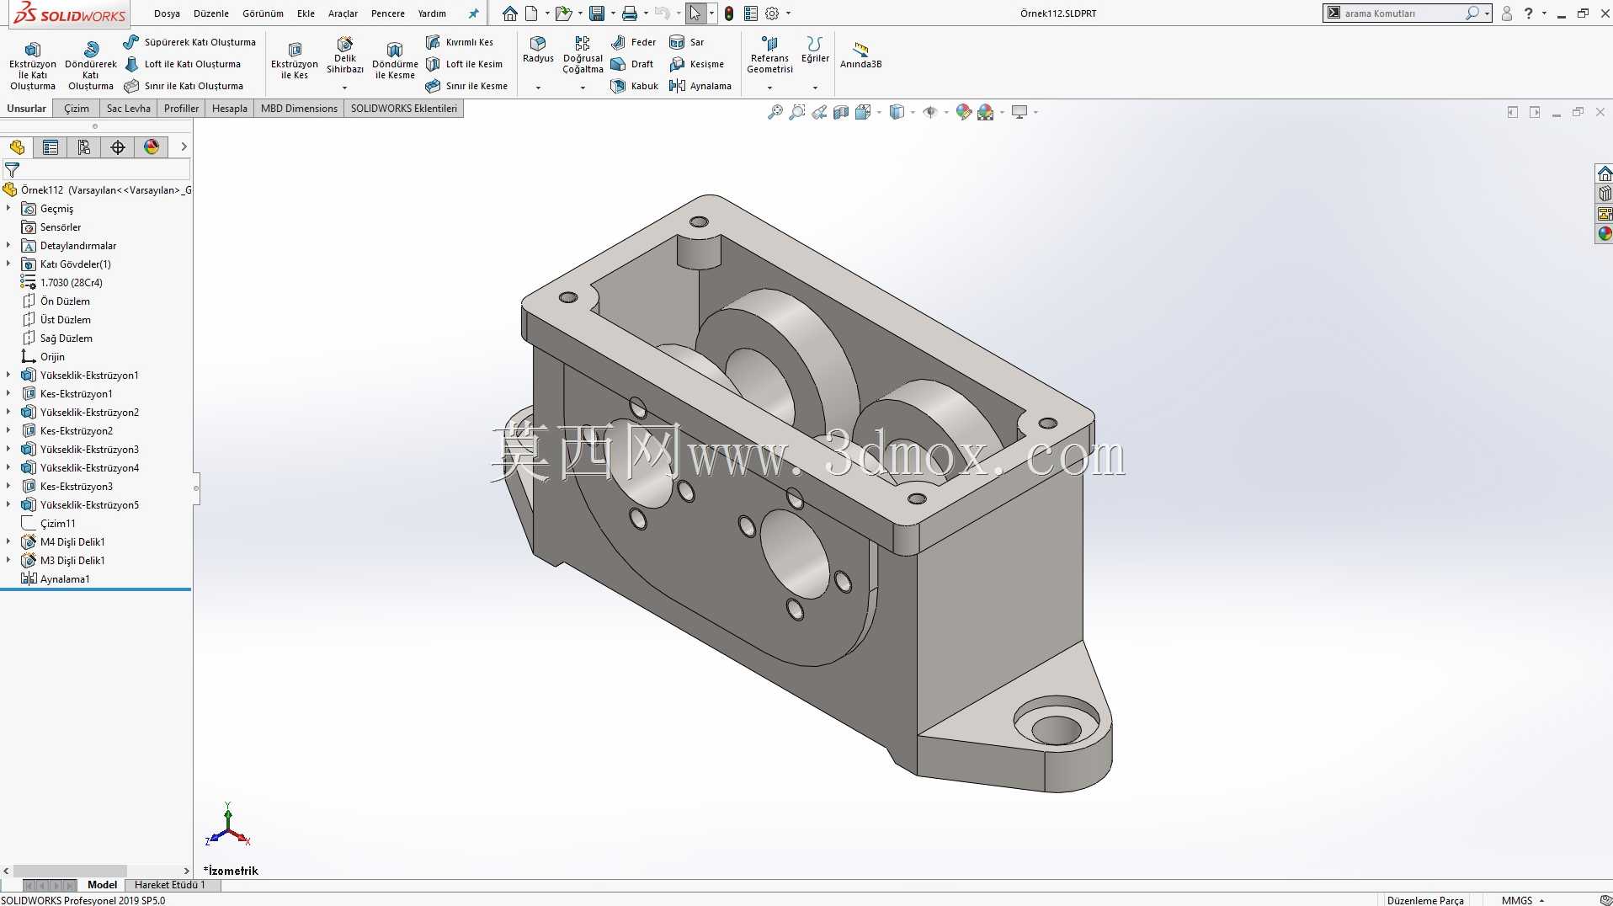Choose the Aynalama mirror tool
Image resolution: width=1613 pixels, height=906 pixels.
tap(700, 86)
